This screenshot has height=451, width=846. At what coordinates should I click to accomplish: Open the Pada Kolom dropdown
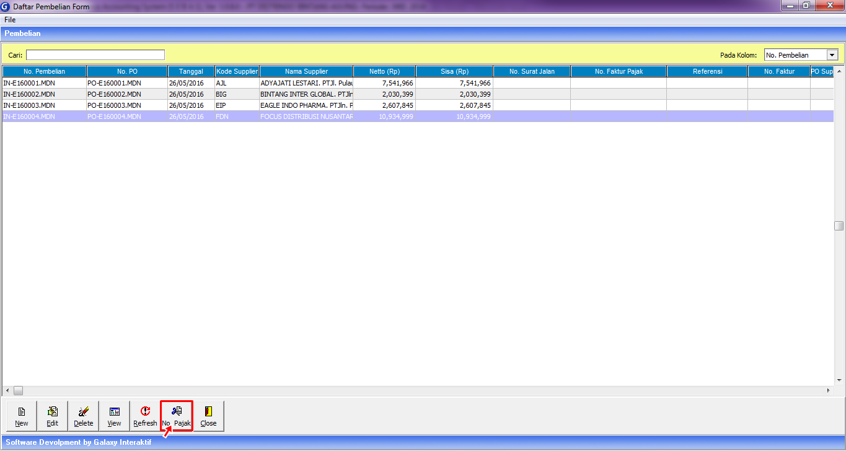pyautogui.click(x=832, y=55)
